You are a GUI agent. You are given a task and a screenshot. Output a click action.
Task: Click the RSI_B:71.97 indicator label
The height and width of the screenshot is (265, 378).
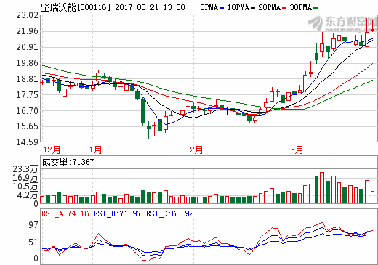point(117,213)
